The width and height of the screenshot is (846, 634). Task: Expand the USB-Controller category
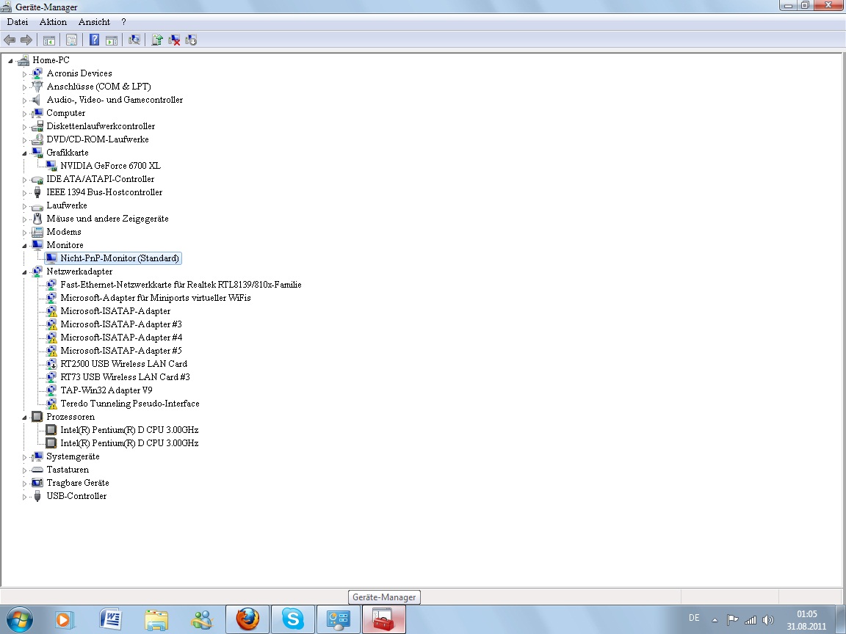click(x=24, y=497)
